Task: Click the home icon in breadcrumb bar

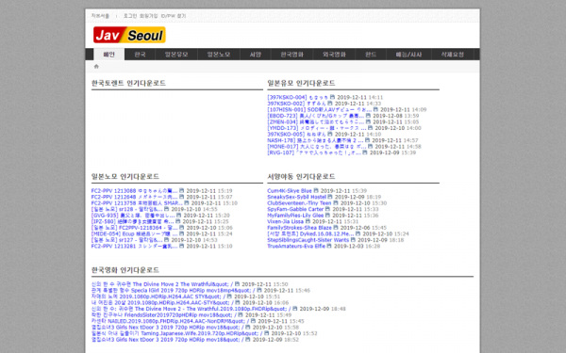Action: point(96,66)
